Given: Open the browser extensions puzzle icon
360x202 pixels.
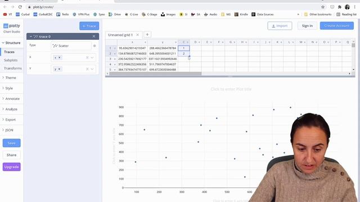Looking at the screenshot, I should (x=340, y=7).
